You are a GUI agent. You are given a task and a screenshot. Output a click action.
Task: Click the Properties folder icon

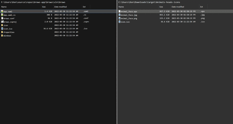pyautogui.click(x=2, y=32)
